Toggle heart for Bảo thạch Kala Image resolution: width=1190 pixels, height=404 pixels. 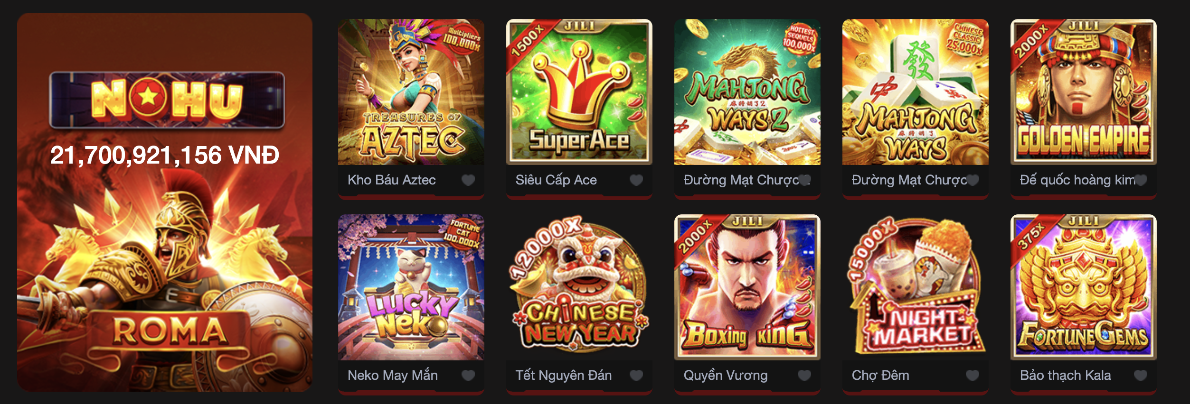[1141, 375]
